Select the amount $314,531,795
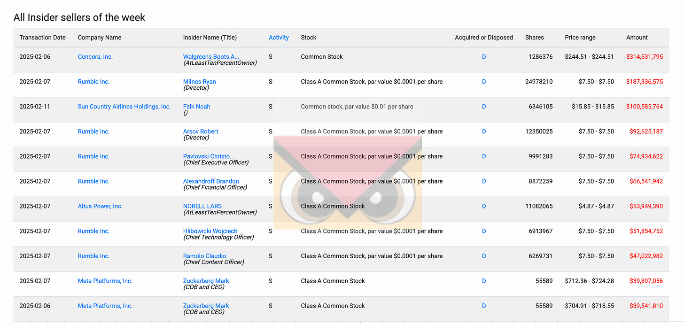This screenshot has width=684, height=324. 645,57
